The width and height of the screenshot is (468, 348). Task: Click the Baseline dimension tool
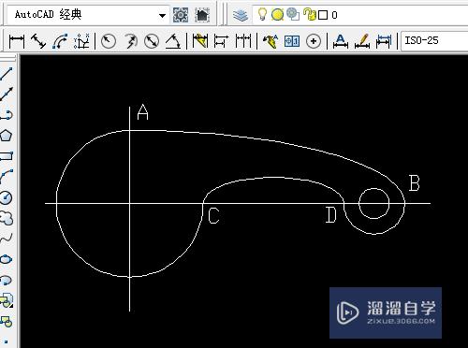click(221, 41)
